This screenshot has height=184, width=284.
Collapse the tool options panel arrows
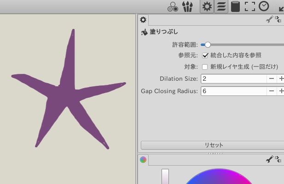[278, 19]
